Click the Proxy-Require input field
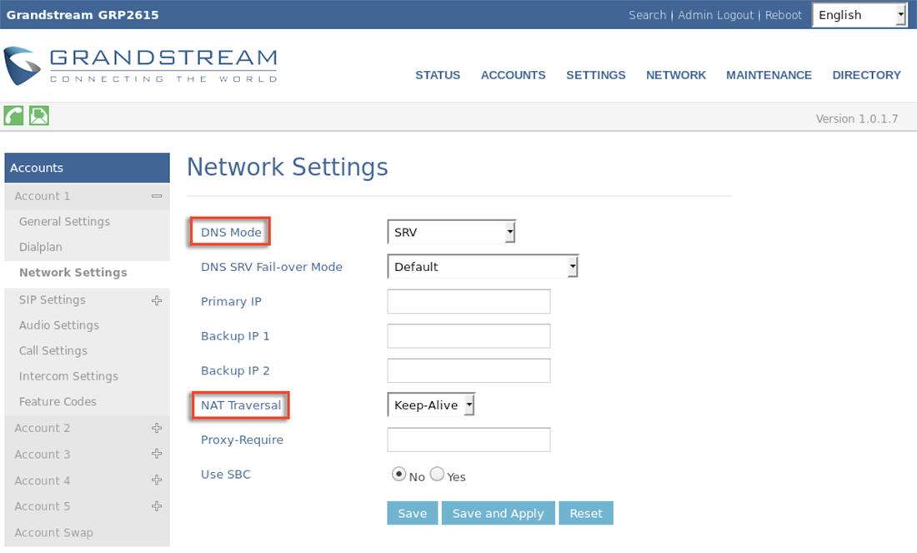This screenshot has width=917, height=553. coord(469,440)
